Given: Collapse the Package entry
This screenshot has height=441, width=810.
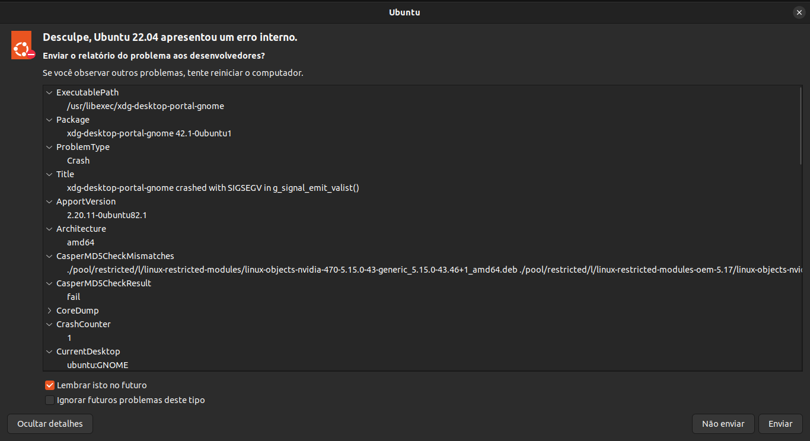Looking at the screenshot, I should tap(49, 120).
